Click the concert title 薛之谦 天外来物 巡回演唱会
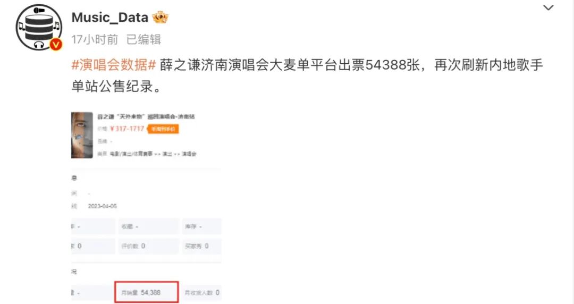 click(146, 116)
